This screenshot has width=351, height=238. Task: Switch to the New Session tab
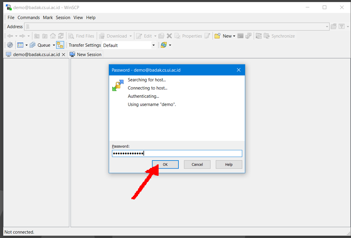click(86, 54)
